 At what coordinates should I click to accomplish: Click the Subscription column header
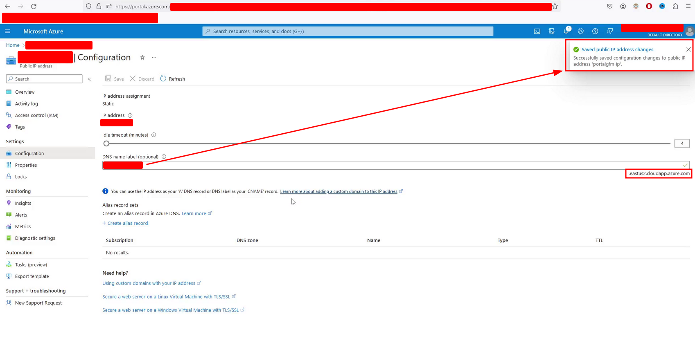pos(120,240)
